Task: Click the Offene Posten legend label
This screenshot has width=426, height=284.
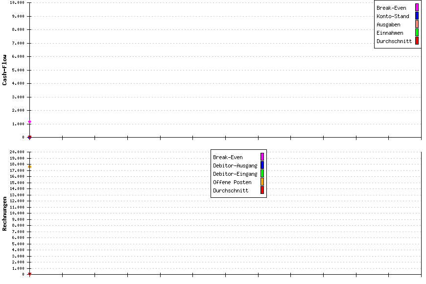Action: point(232,182)
